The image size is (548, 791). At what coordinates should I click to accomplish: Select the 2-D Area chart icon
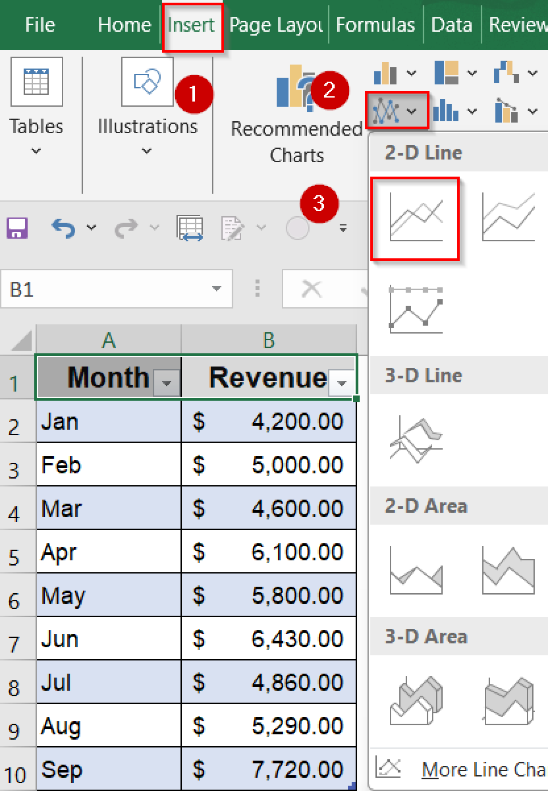(x=415, y=570)
